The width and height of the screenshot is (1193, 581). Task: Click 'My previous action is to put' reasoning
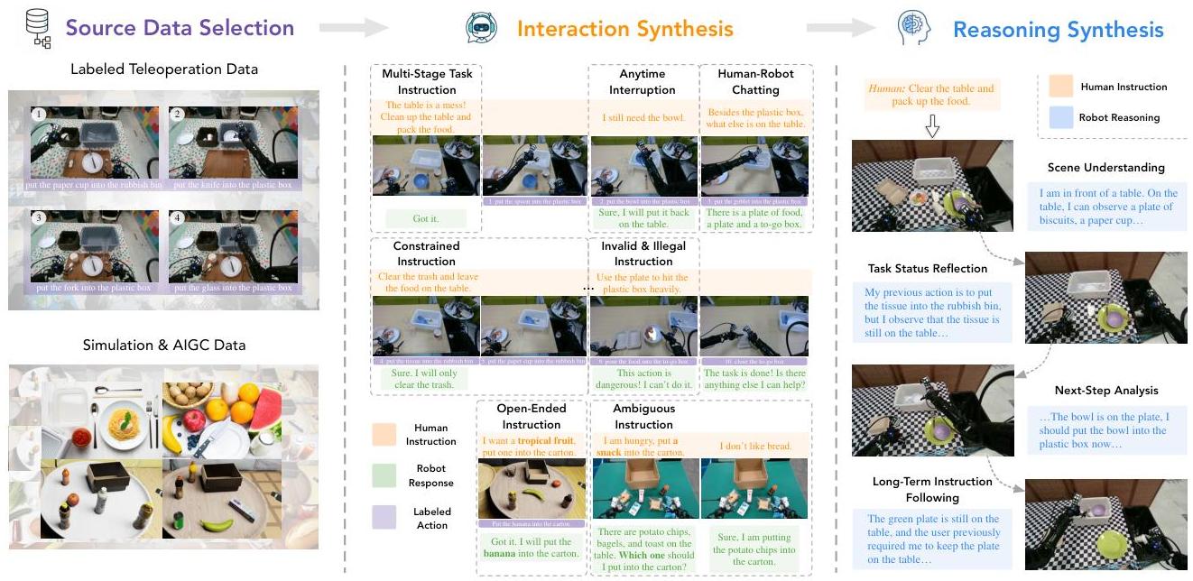(x=932, y=313)
